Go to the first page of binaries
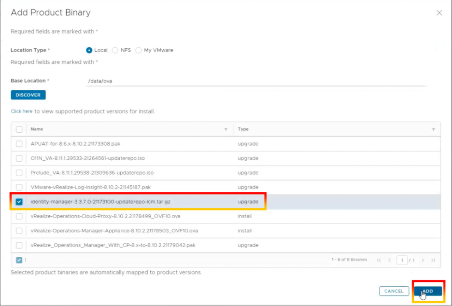The image size is (452, 306). pos(379,260)
